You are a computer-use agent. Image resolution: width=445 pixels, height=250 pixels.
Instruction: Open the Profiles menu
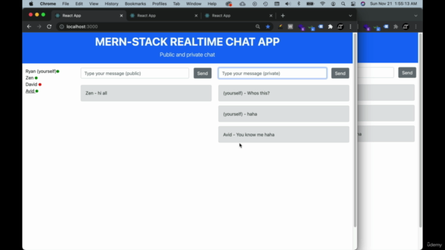click(159, 3)
